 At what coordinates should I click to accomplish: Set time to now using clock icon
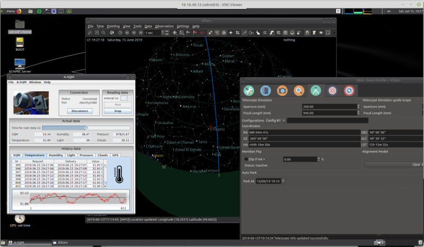(120, 33)
